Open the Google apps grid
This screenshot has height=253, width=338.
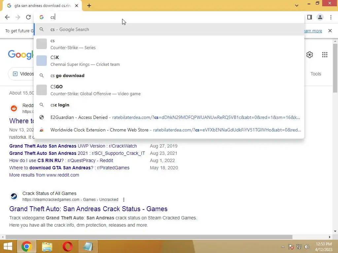tap(325, 55)
